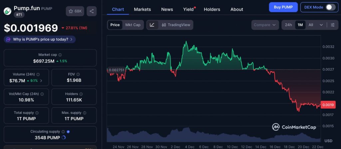The image size is (341, 149).
Task: Select the Price chart toggle
Action: [115, 25]
